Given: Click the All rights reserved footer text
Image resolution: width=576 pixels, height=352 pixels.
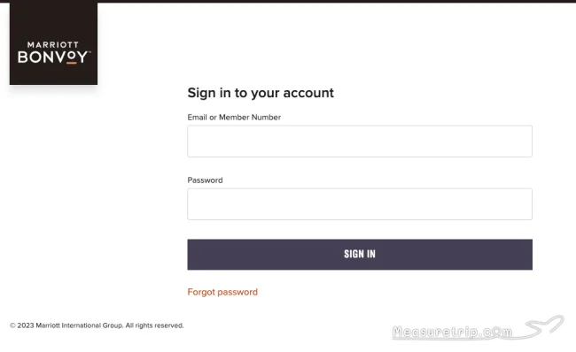Looking at the screenshot, I should coord(155,325).
